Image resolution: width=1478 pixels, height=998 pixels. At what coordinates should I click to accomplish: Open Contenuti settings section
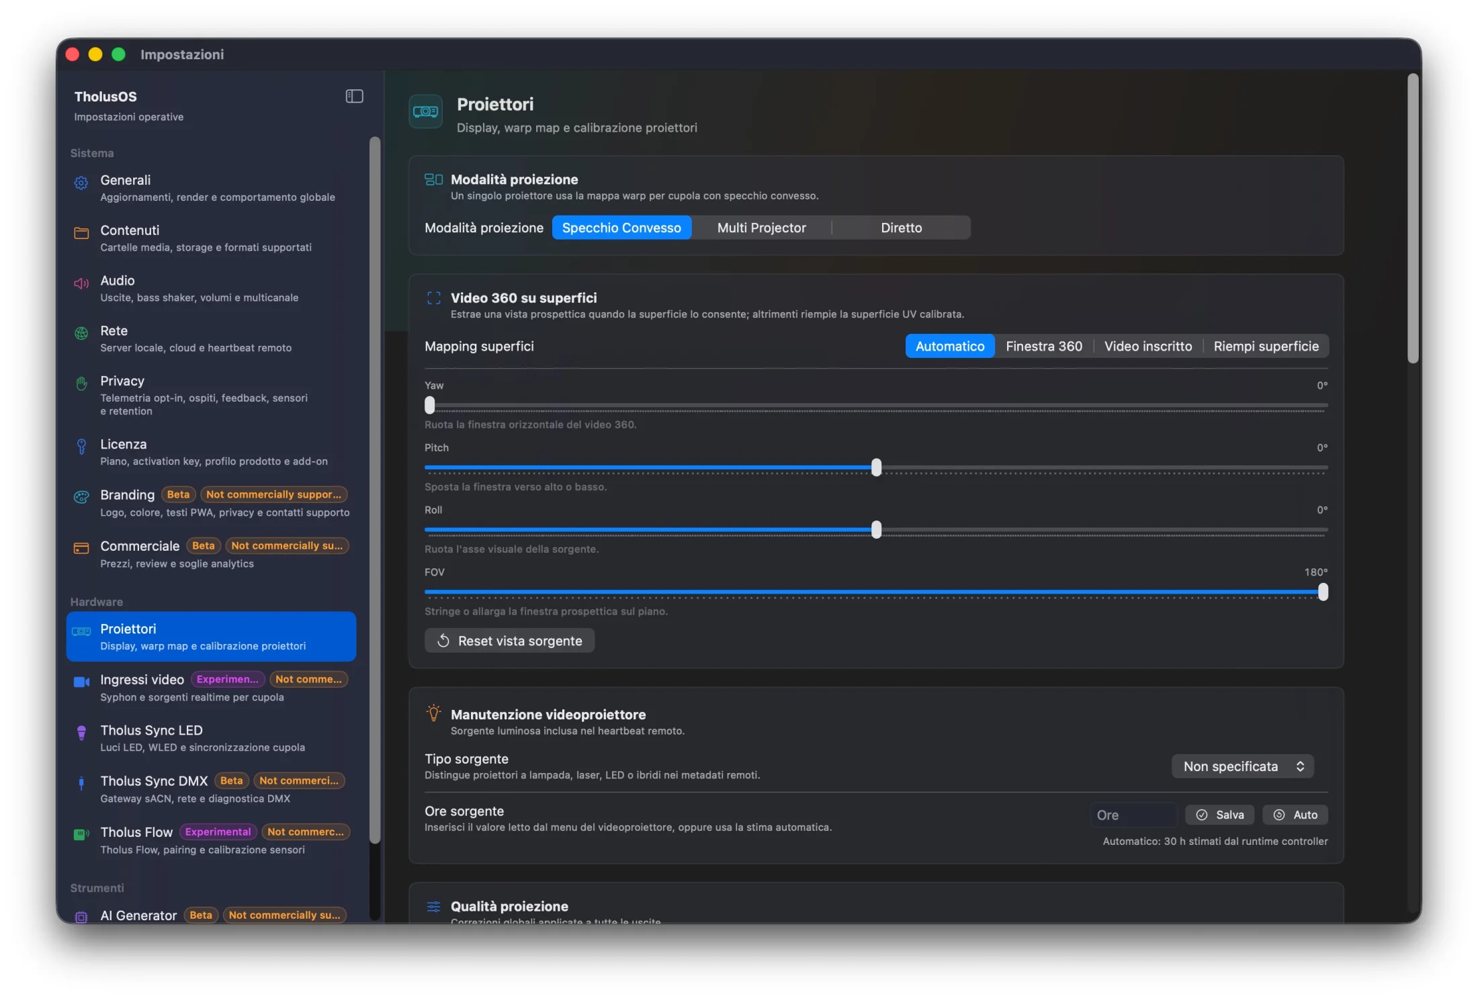coord(211,238)
